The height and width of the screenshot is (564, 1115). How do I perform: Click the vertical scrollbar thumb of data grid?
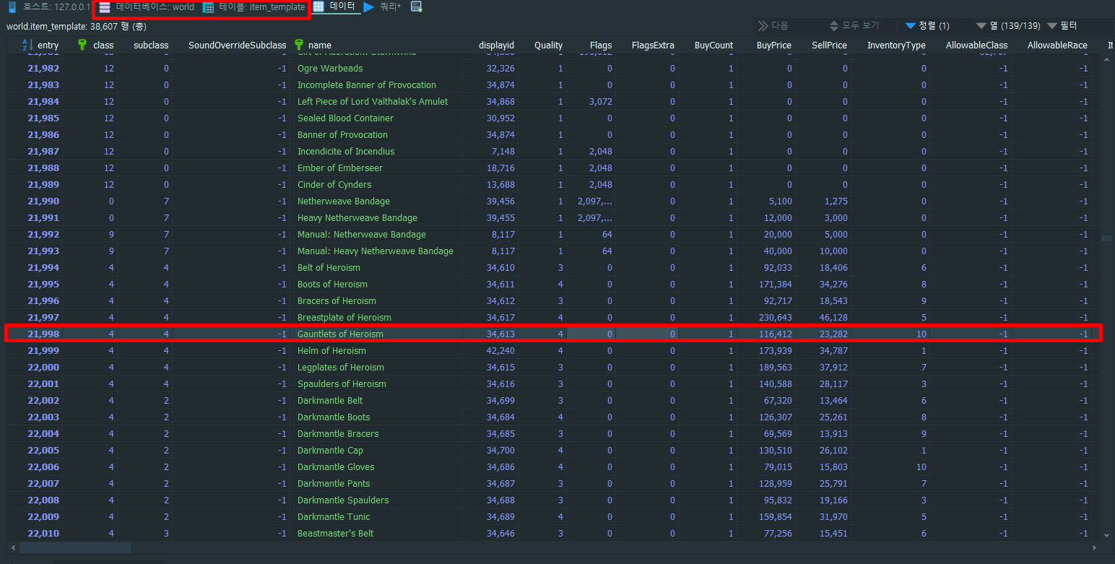pos(1107,238)
